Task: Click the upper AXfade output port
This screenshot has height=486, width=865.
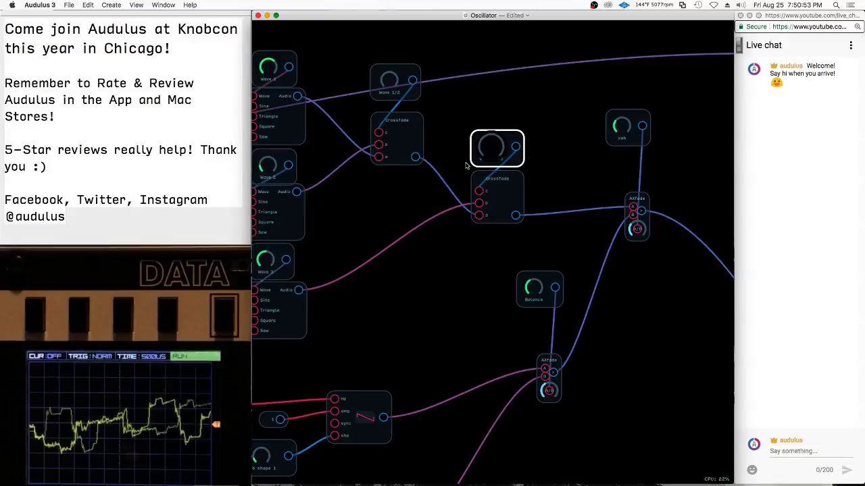Action: click(x=641, y=211)
